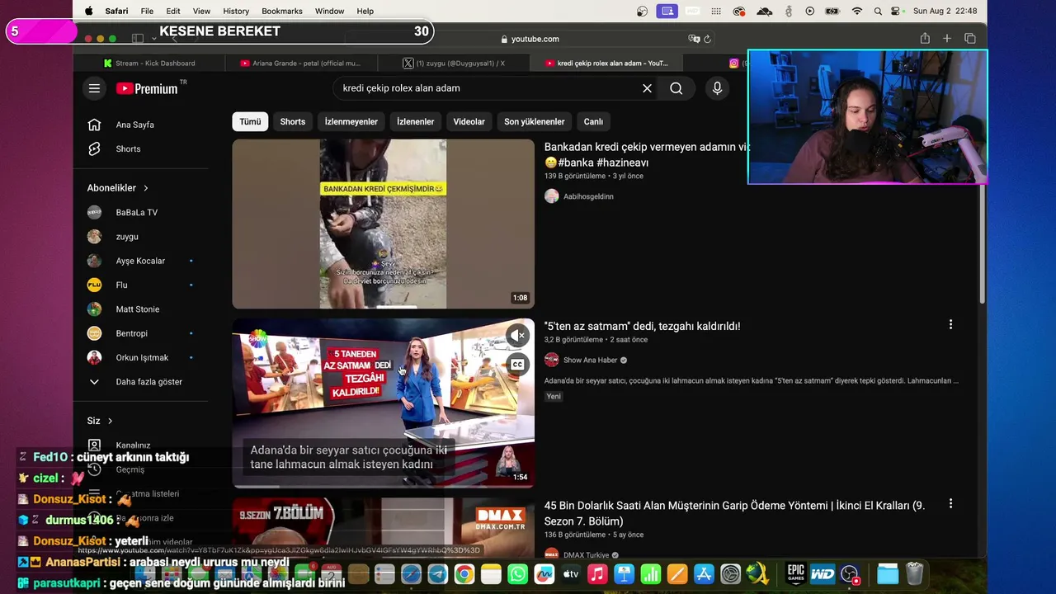This screenshot has width=1056, height=594.
Task: Open the Music app in Dock
Action: [x=597, y=574]
